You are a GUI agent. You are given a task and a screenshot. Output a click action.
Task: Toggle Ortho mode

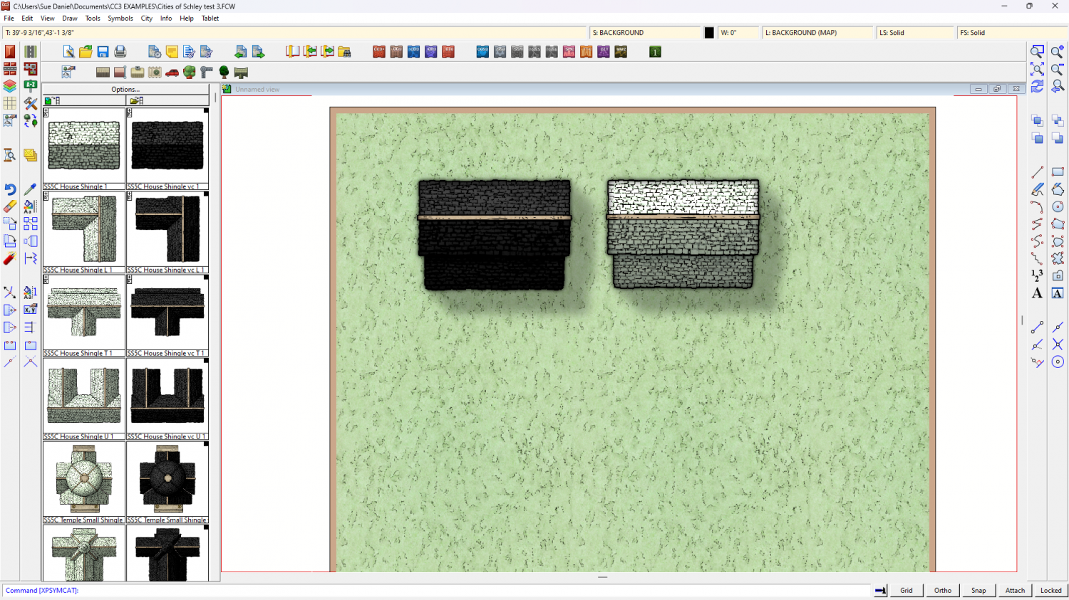click(943, 590)
